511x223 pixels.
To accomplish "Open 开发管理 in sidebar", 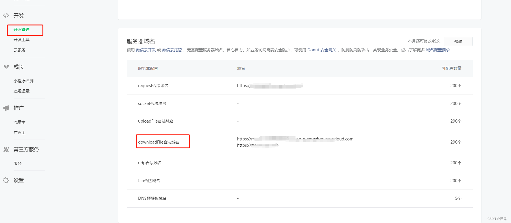I will click(x=22, y=30).
